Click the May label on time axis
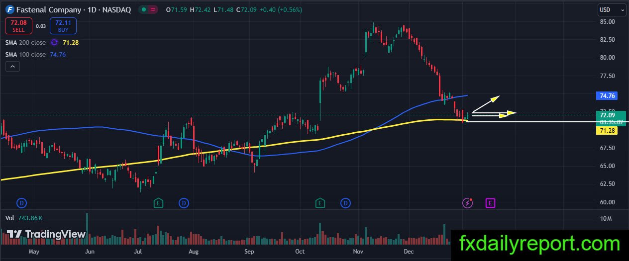This screenshot has width=629, height=261. coord(34,252)
